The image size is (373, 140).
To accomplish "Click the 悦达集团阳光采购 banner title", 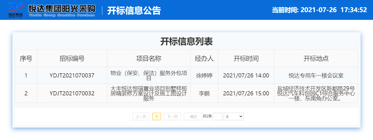I will [x=62, y=8].
